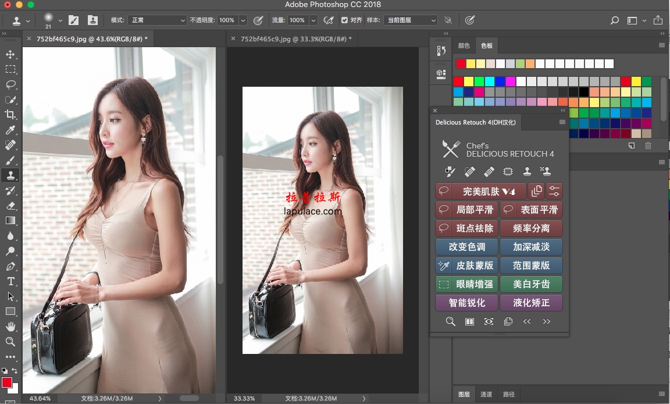The height and width of the screenshot is (404, 670).
Task: Select the Crop tool
Action: tap(10, 115)
